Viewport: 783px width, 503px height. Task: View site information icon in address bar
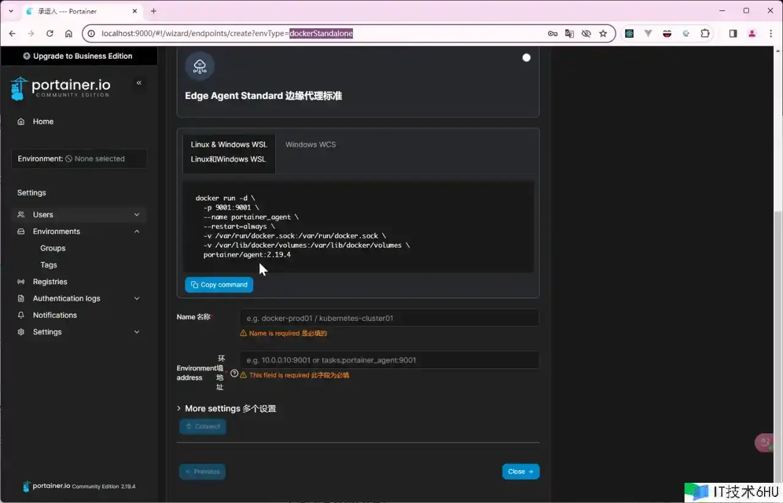pyautogui.click(x=92, y=34)
